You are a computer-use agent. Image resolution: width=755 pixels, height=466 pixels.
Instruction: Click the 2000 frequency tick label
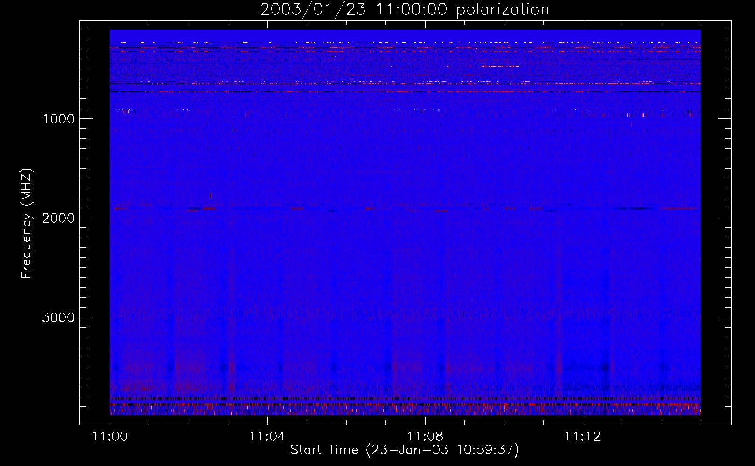(58, 218)
